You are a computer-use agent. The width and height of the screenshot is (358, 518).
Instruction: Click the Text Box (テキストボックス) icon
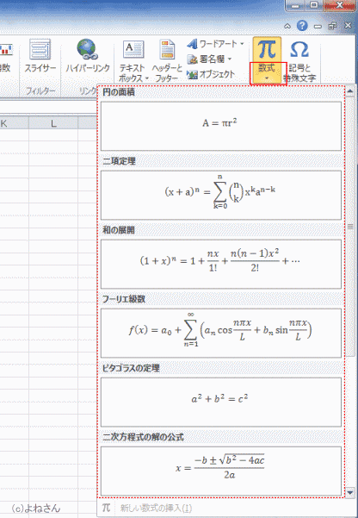pos(133,50)
